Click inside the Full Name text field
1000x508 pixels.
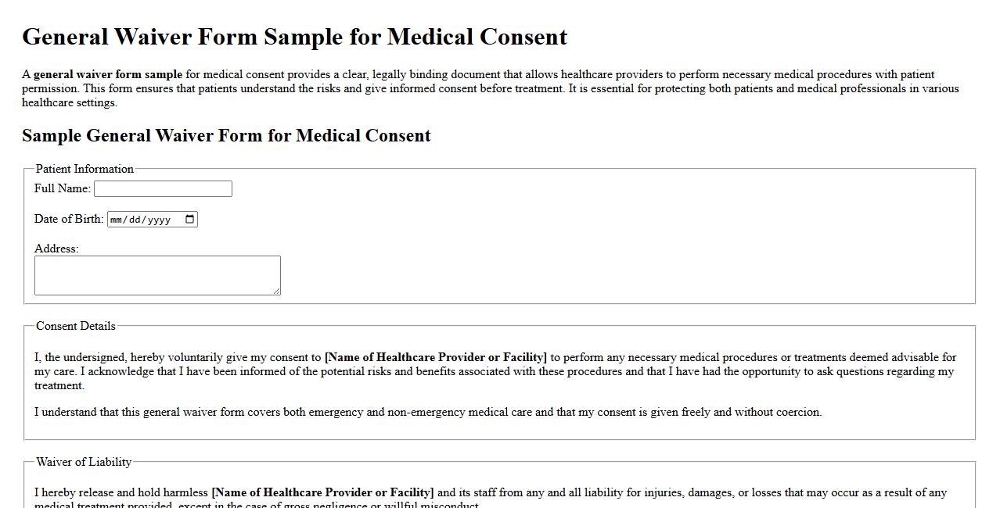coord(162,188)
